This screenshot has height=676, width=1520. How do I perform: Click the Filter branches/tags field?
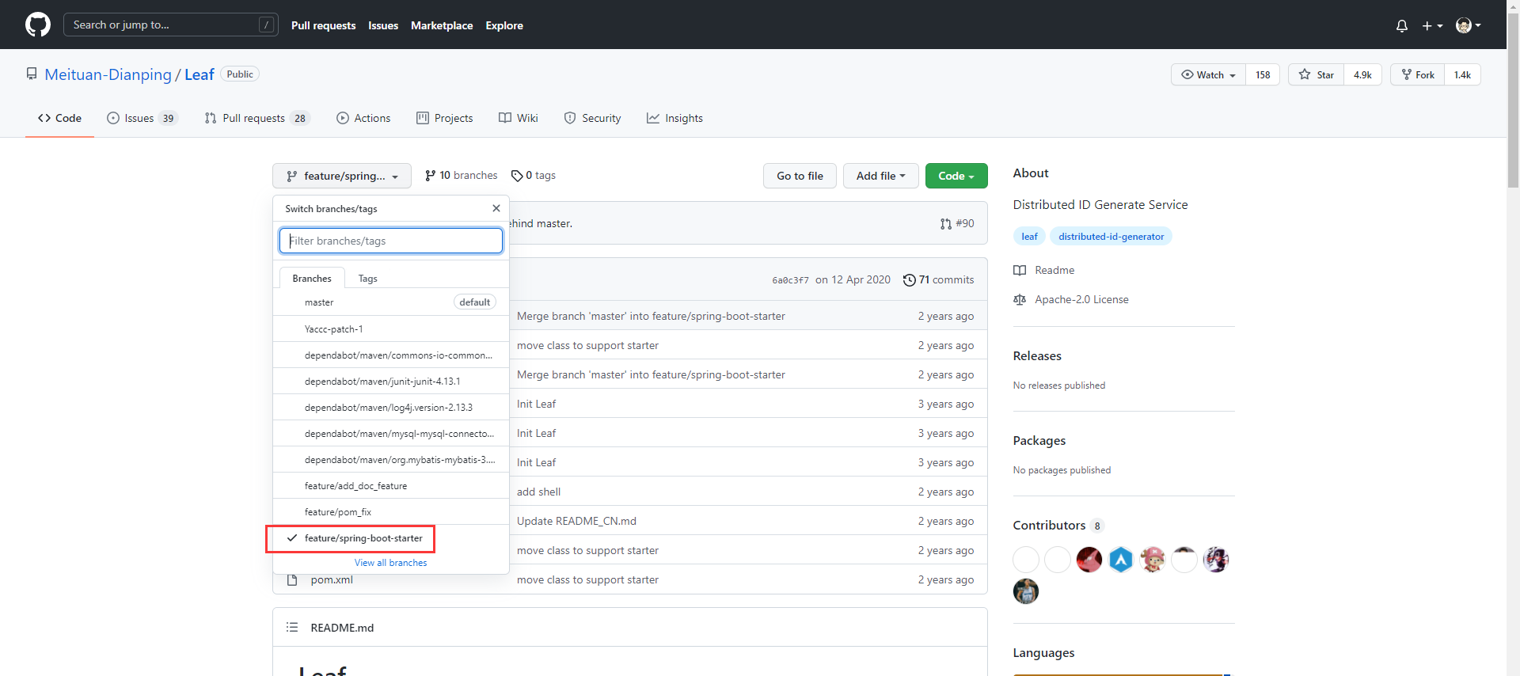tap(391, 241)
